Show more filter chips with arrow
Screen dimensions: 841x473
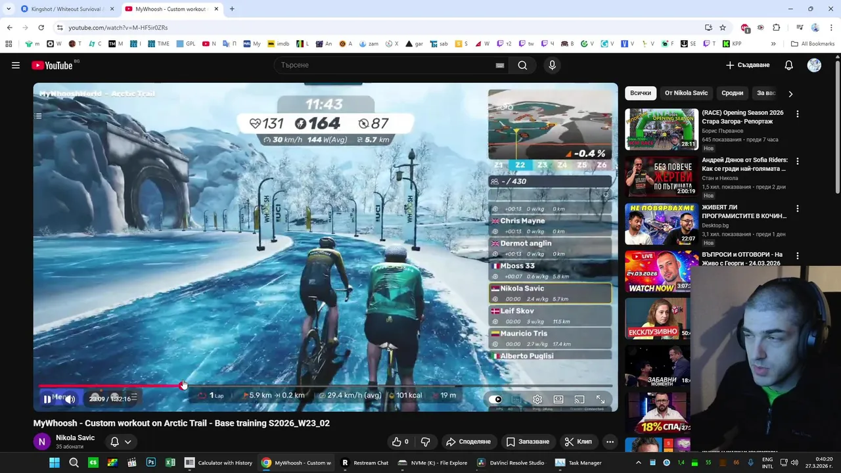point(790,93)
